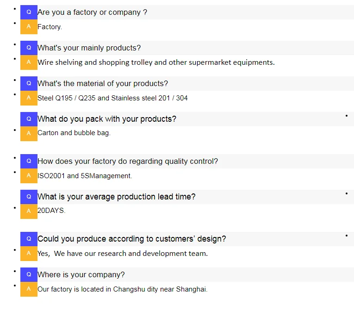
Task: Click the A icon beside ISO2001 answer
Action: tap(29, 175)
